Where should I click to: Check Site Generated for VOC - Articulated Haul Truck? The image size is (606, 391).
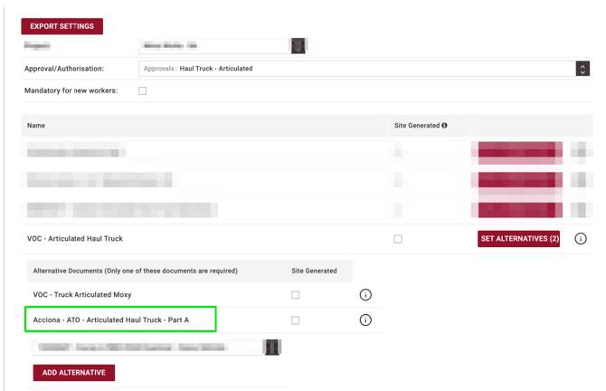398,239
